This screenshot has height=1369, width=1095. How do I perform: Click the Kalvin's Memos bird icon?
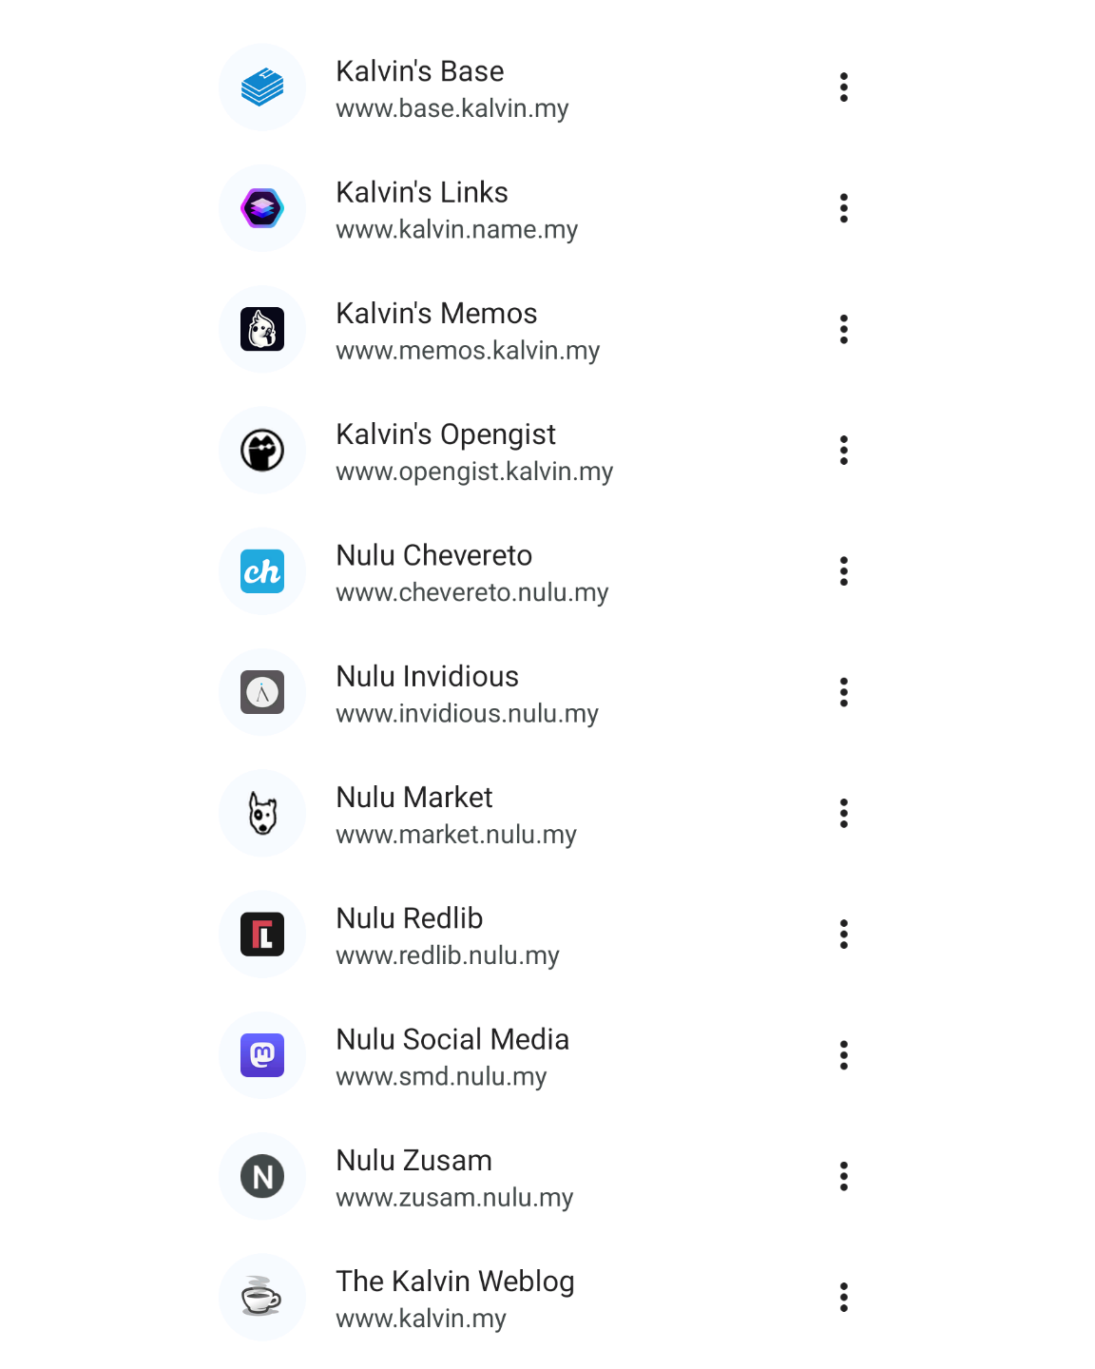click(262, 329)
